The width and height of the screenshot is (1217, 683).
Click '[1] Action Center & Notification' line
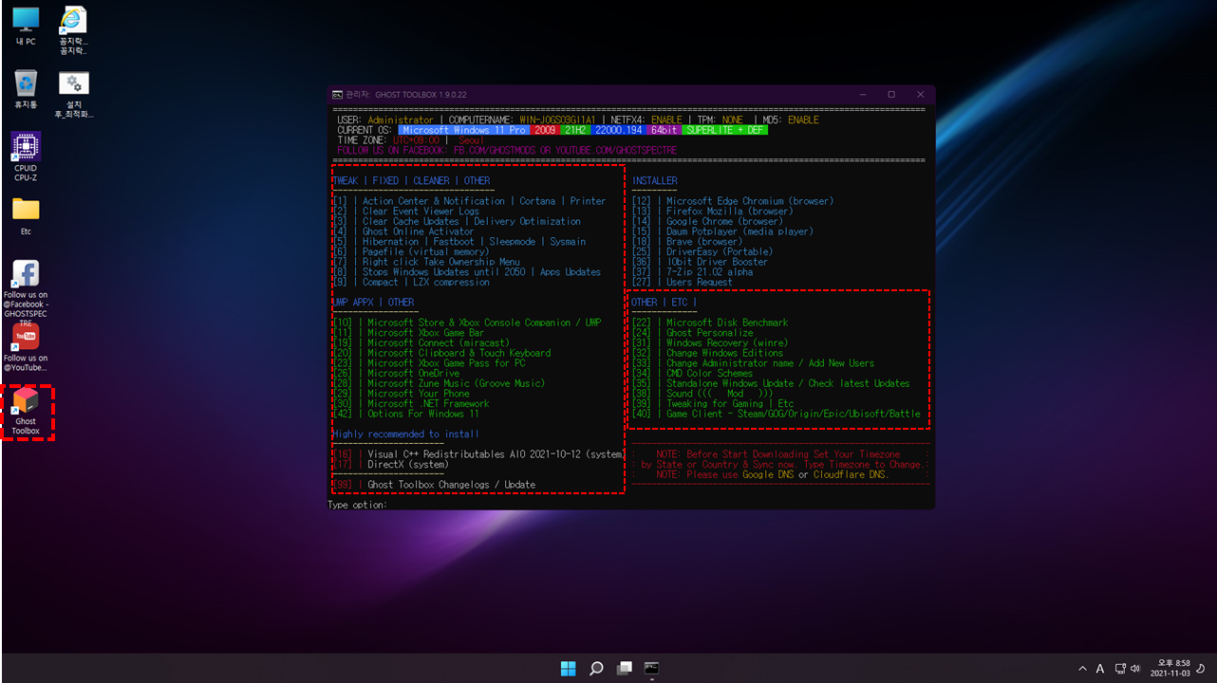[469, 200]
